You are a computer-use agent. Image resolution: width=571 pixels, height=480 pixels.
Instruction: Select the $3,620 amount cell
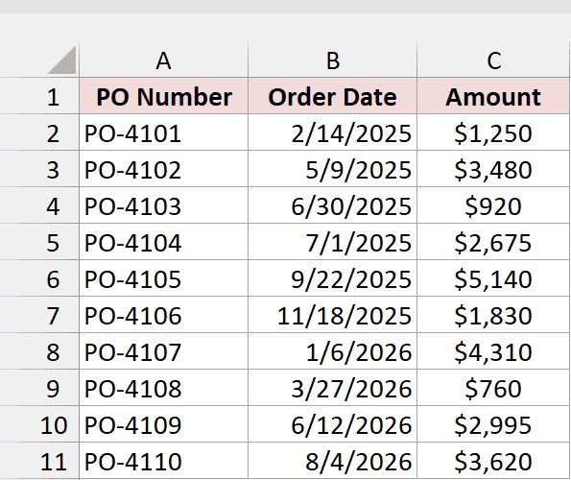(493, 461)
